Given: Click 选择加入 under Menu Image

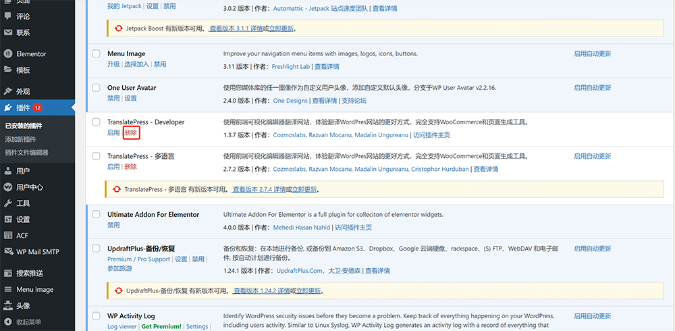Looking at the screenshot, I should 136,64.
